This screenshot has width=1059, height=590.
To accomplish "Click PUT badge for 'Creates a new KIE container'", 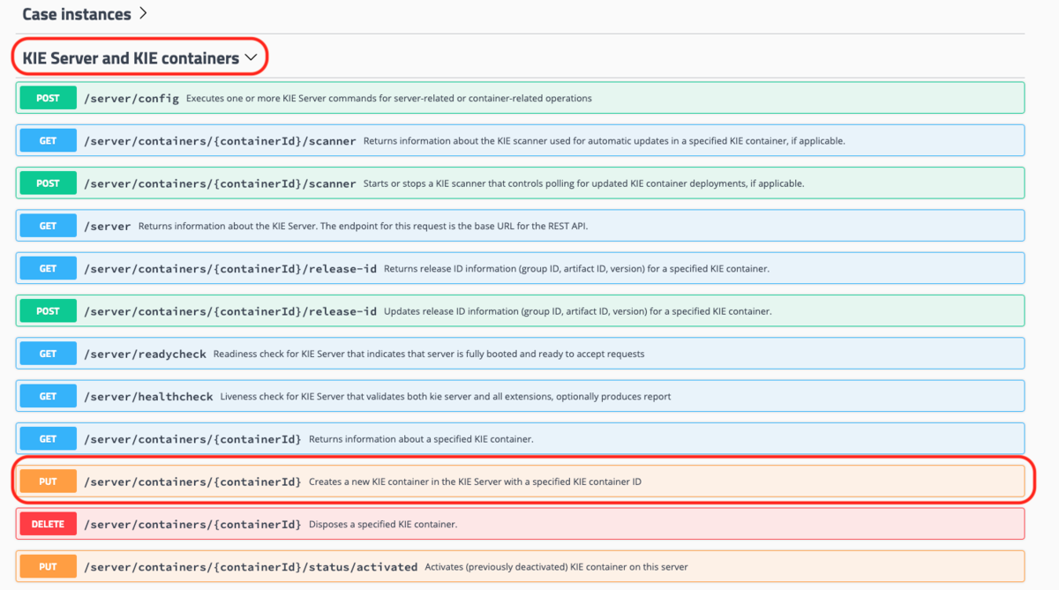I will coord(48,482).
